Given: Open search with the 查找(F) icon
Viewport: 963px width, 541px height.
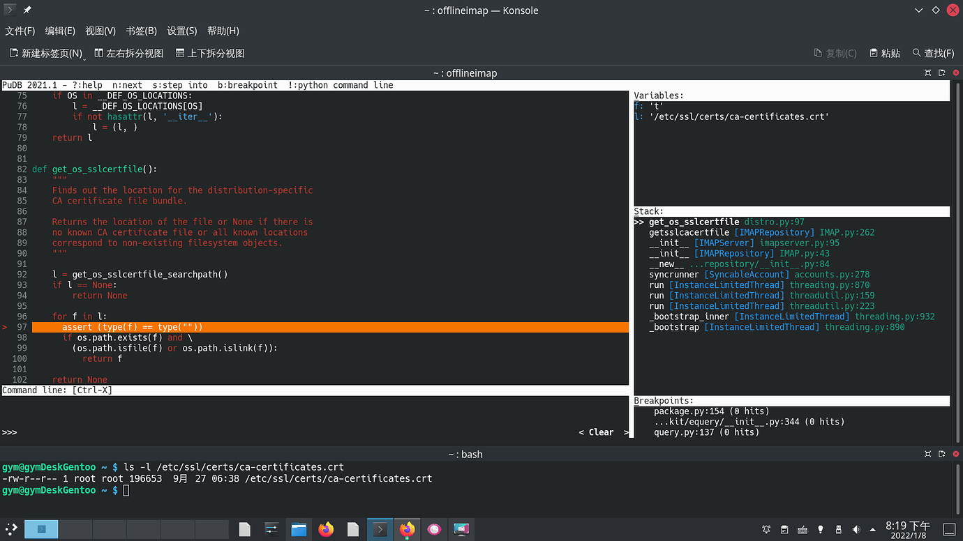Looking at the screenshot, I should pyautogui.click(x=933, y=53).
